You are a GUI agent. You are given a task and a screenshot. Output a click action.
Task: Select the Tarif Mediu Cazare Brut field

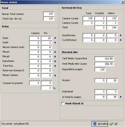(104, 59)
